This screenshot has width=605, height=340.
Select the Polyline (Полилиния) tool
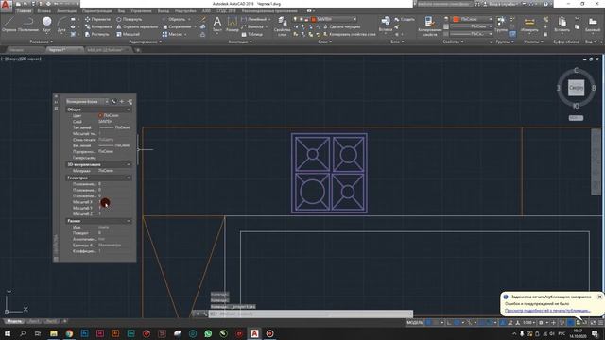tap(28, 24)
